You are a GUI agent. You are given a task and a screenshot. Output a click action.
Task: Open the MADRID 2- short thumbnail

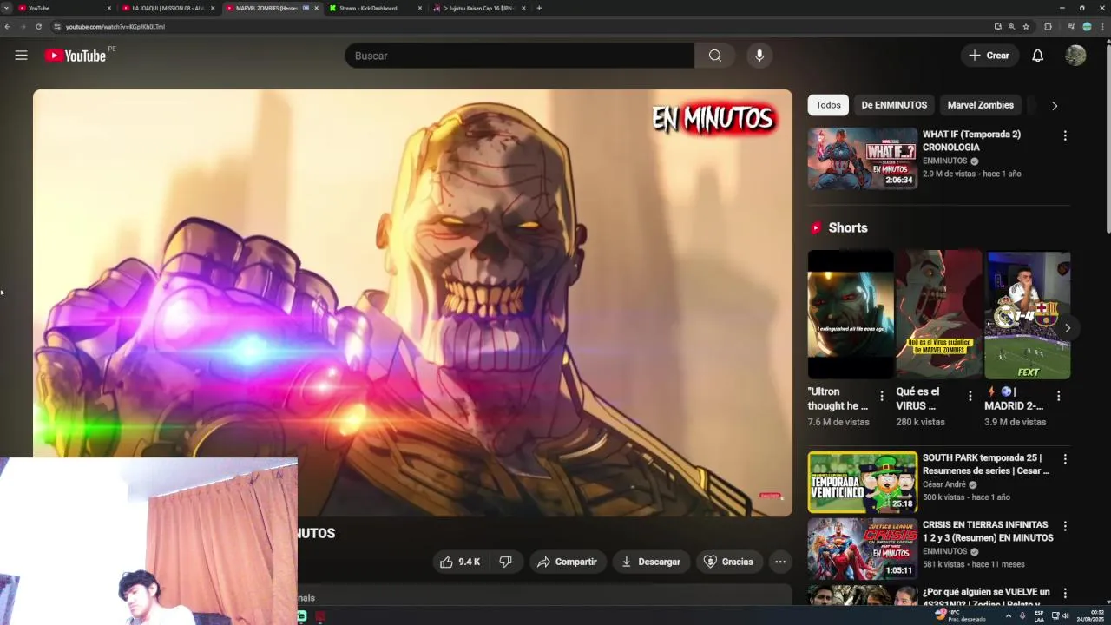[x=1028, y=314]
